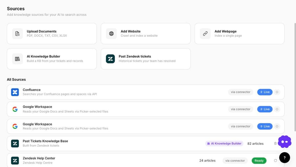296x167 pixels.
Task: Open info icon on second Google Workspace row
Action: pos(277,126)
